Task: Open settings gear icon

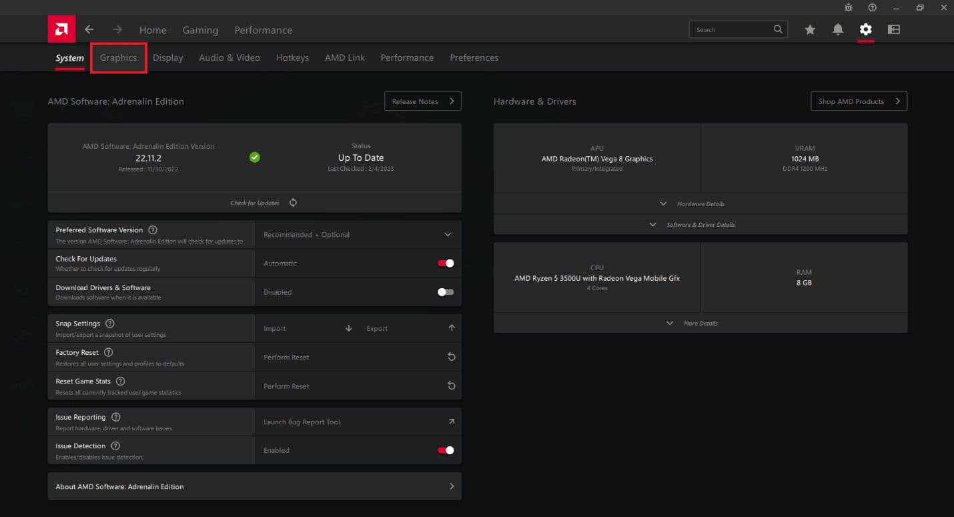Action: tap(866, 29)
